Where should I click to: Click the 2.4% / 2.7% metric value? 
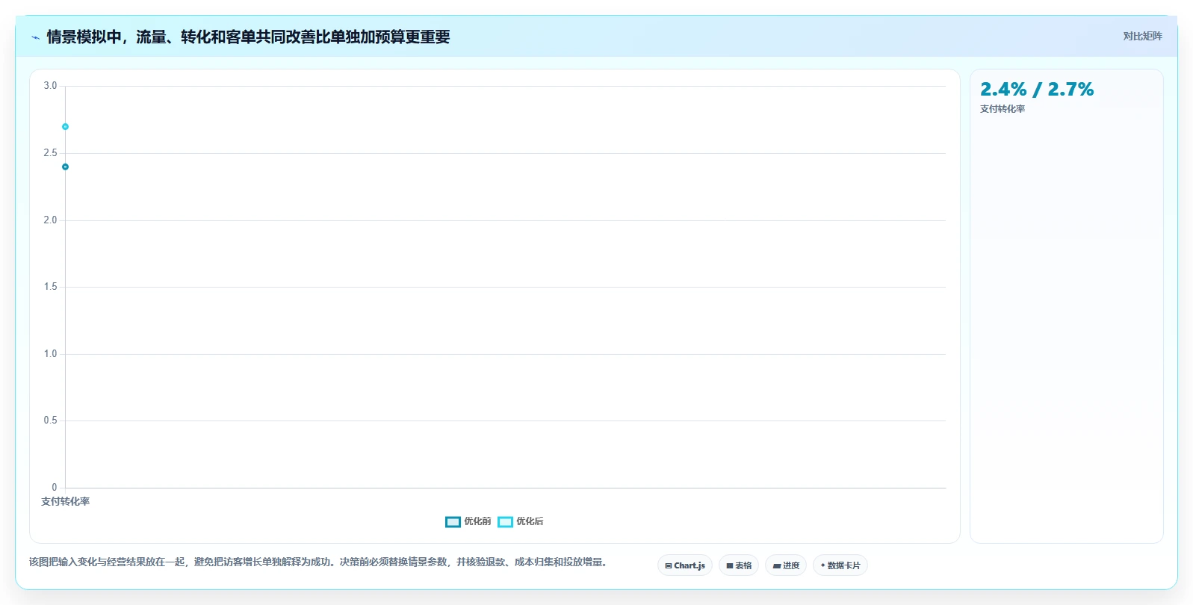tap(1037, 89)
